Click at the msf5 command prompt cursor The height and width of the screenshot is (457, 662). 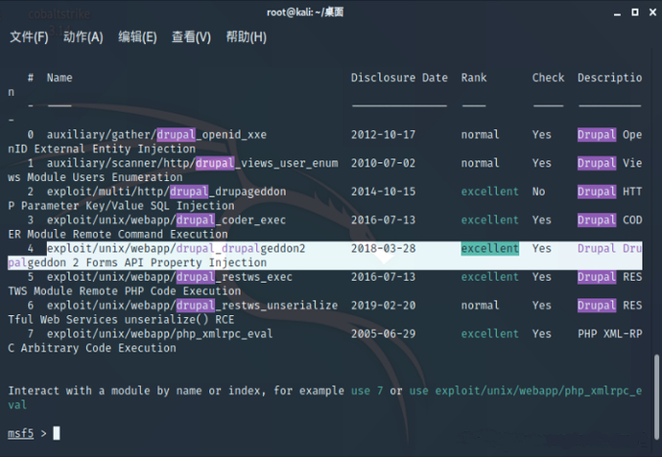point(57,434)
